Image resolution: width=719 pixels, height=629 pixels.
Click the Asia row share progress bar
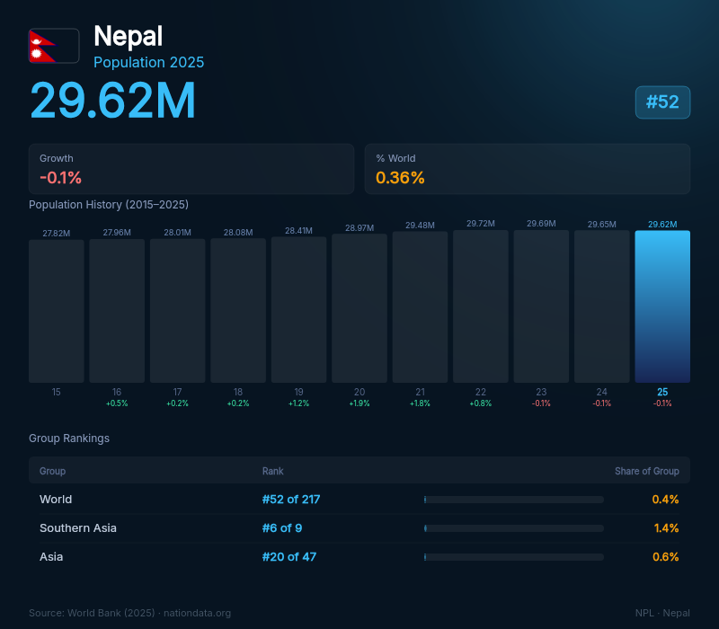[x=514, y=557]
